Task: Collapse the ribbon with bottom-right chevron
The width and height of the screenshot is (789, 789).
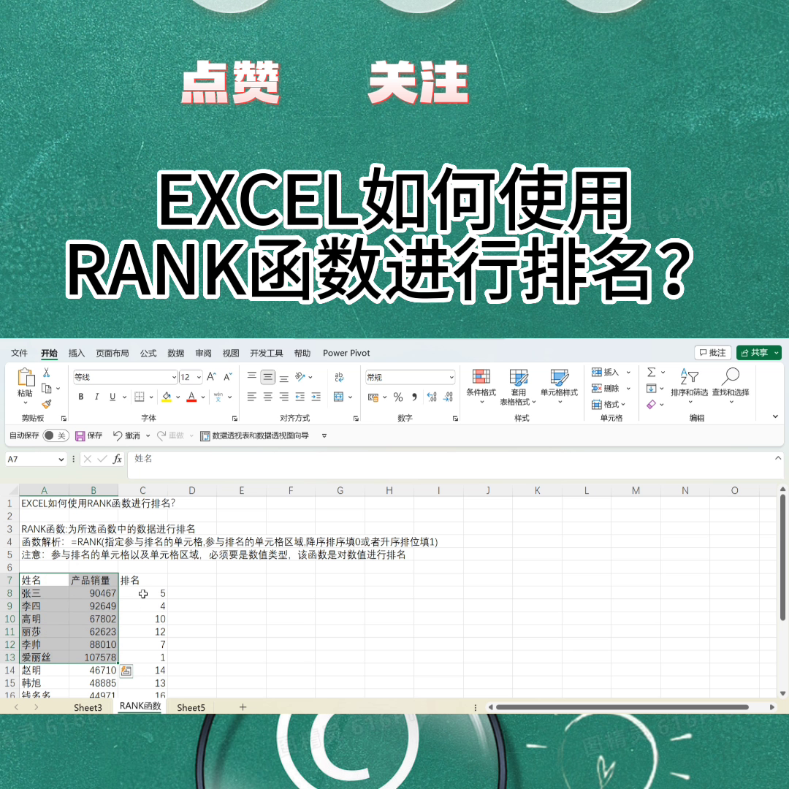Action: coord(775,416)
